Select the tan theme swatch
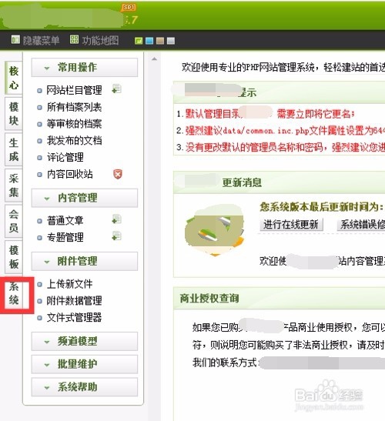Viewport: 385px width, 421px height. (160, 41)
